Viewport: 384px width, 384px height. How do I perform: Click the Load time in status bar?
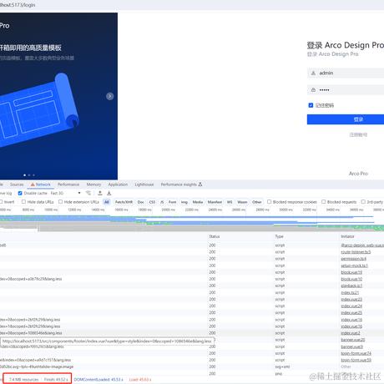(x=140, y=379)
